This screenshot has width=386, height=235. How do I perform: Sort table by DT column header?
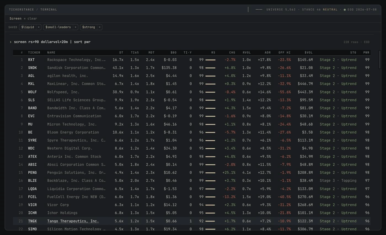tap(121, 52)
